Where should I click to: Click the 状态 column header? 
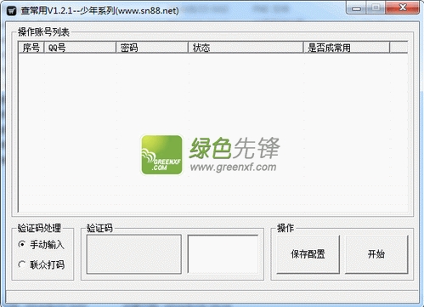point(246,48)
